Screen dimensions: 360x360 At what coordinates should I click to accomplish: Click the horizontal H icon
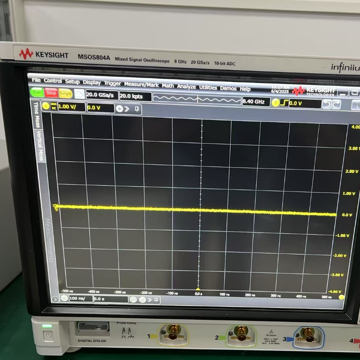(64, 298)
